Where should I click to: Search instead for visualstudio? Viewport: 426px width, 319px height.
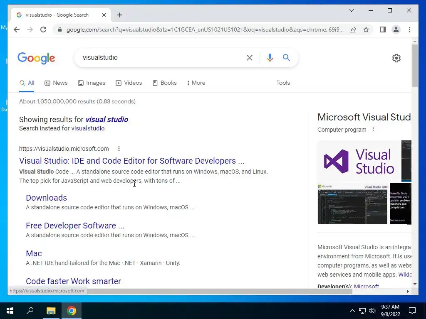point(88,128)
